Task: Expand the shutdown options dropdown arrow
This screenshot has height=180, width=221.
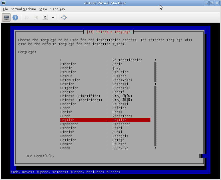Action: coord(53,17)
